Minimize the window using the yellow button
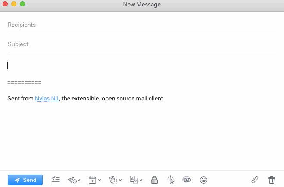Image resolution: width=284 pixels, height=187 pixels. (x=14, y=4)
